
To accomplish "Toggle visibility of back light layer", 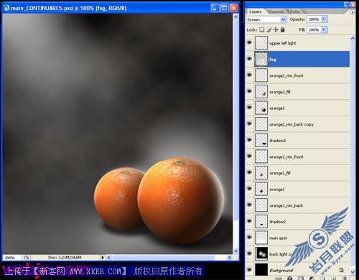I will pos(249,253).
